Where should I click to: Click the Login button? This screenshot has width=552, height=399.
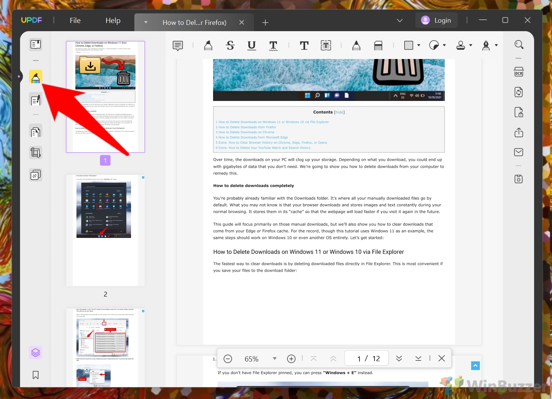pyautogui.click(x=436, y=20)
